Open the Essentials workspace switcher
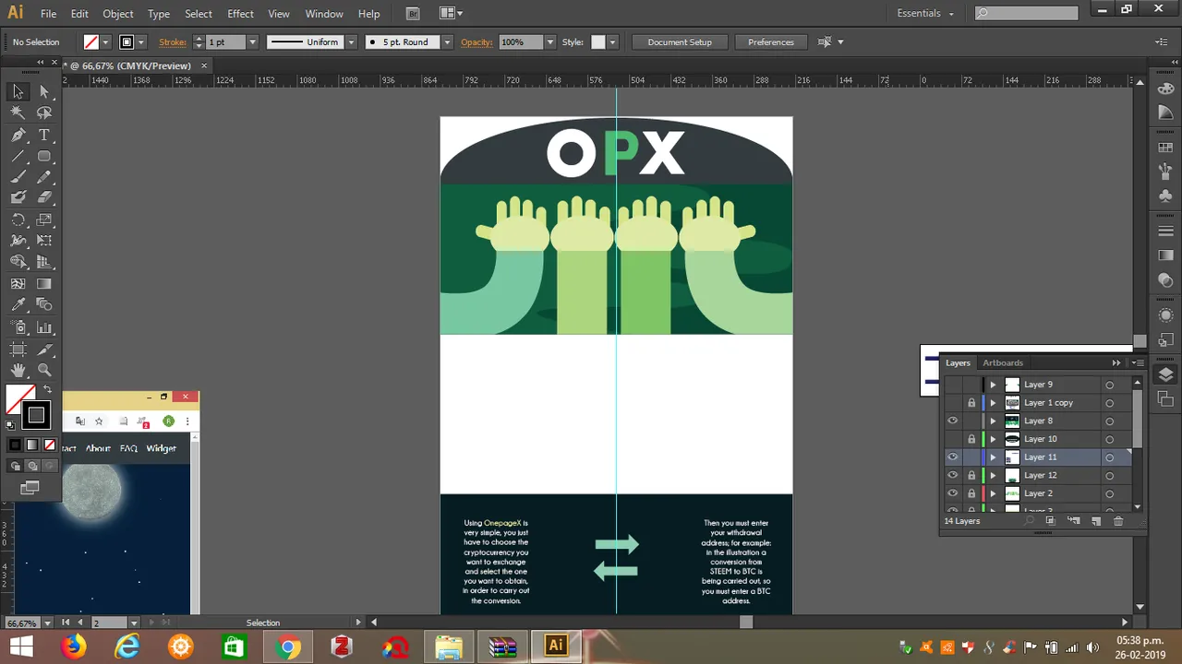This screenshot has height=664, width=1182. (925, 13)
